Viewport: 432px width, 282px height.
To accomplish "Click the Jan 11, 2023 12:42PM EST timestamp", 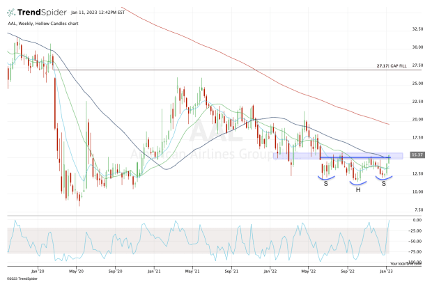I will click(96, 13).
